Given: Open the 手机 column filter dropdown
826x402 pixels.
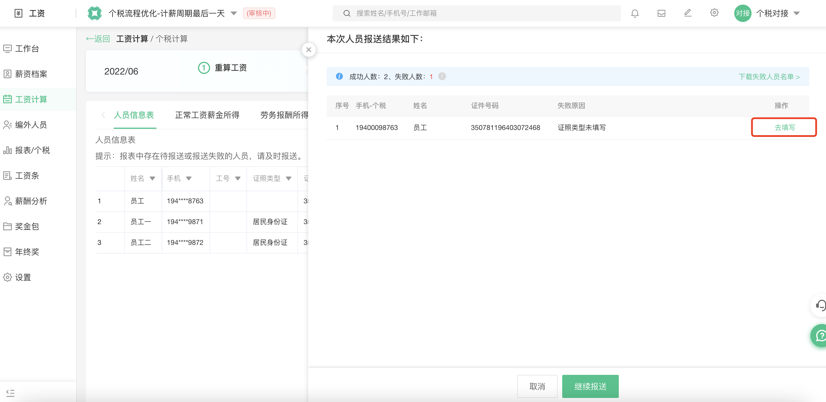Looking at the screenshot, I should (x=188, y=178).
